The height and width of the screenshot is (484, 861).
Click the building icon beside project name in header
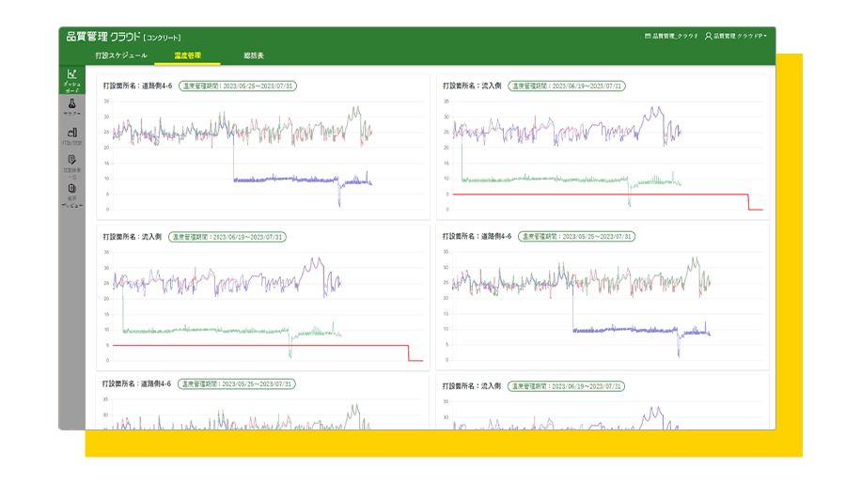[x=648, y=36]
